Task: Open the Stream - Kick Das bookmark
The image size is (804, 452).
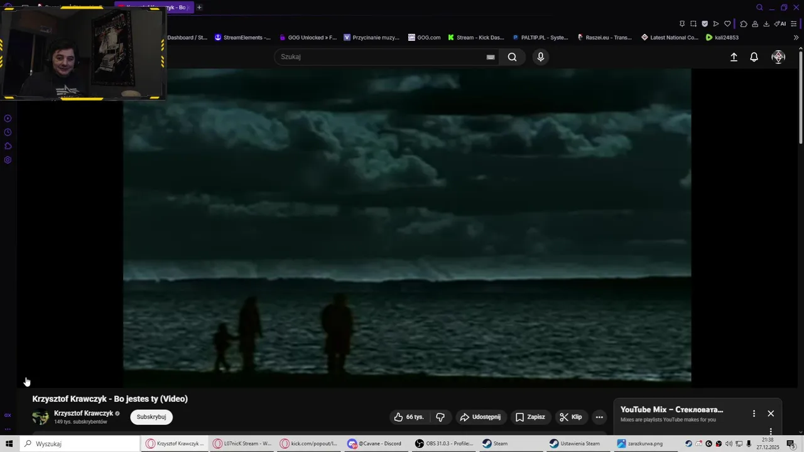Action: (x=475, y=38)
